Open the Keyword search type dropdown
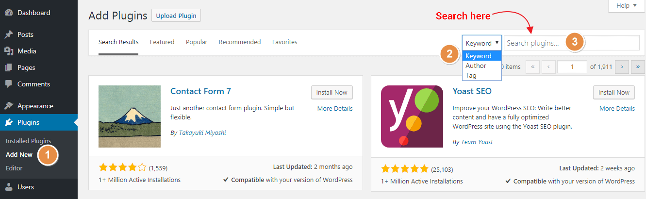This screenshot has width=646, height=199. tap(481, 43)
